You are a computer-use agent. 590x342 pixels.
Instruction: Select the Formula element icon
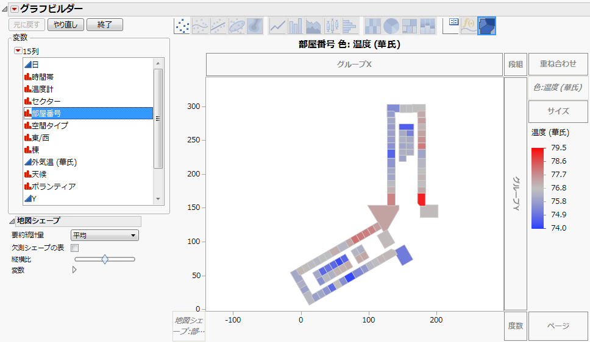pyautogui.click(x=469, y=26)
